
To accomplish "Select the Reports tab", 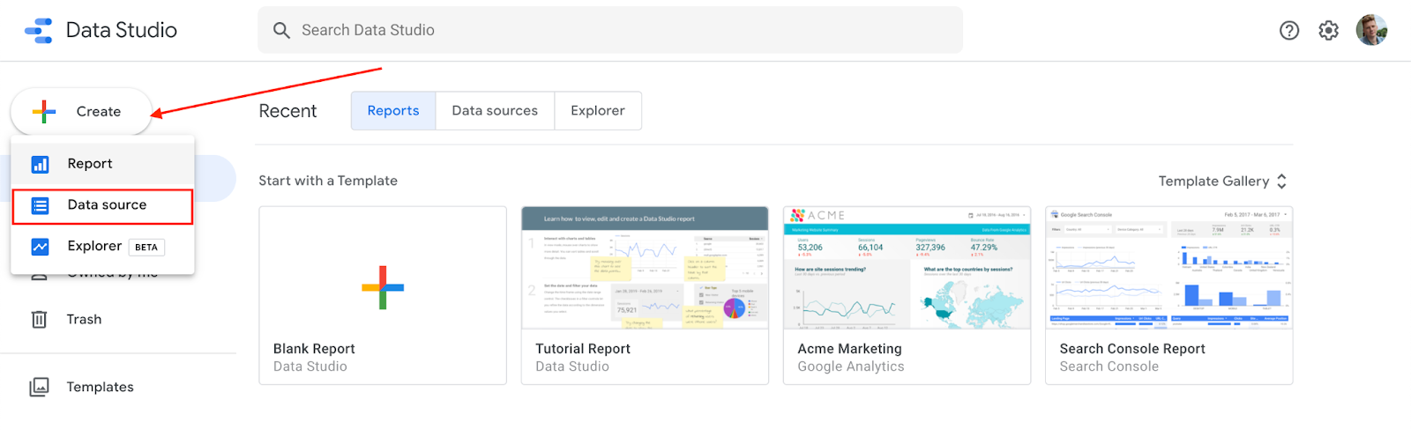I will click(x=393, y=111).
